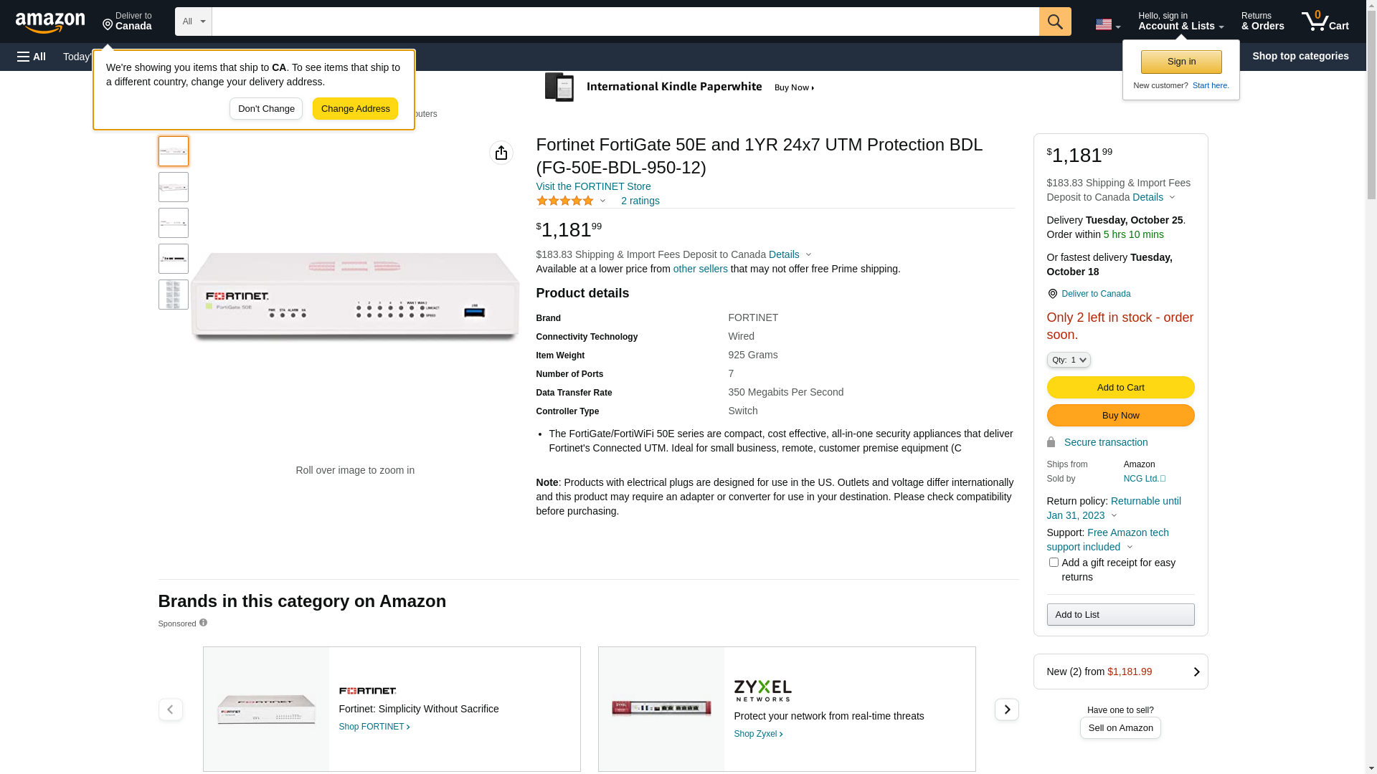Check the gift receipt checkbox
The width and height of the screenshot is (1377, 774).
(1054, 563)
